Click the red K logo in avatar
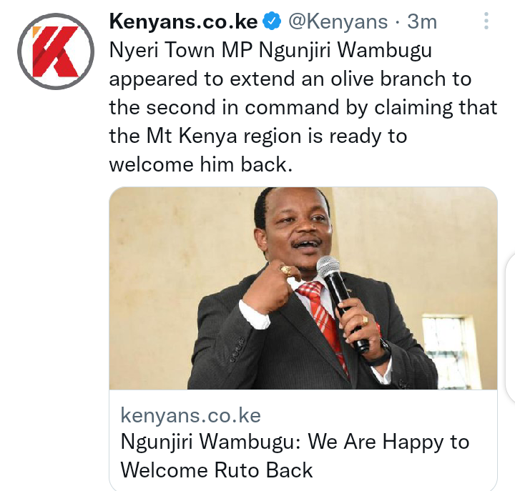The height and width of the screenshot is (491, 515). coord(55,51)
